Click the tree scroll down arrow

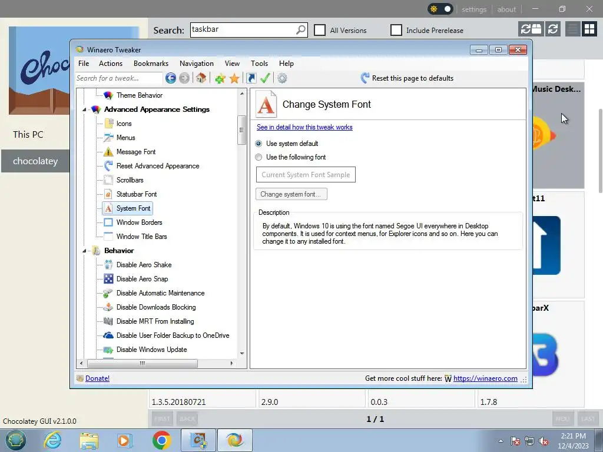coord(242,353)
